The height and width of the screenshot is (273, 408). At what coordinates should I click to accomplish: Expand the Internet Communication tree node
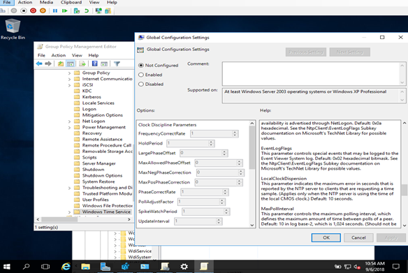(69, 79)
